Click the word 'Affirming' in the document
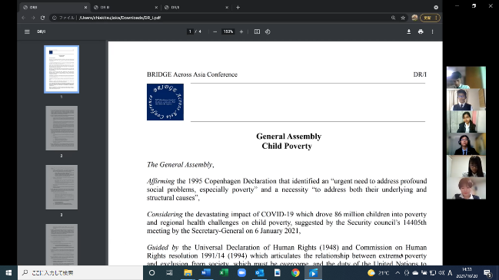499x280 pixels. 161,181
